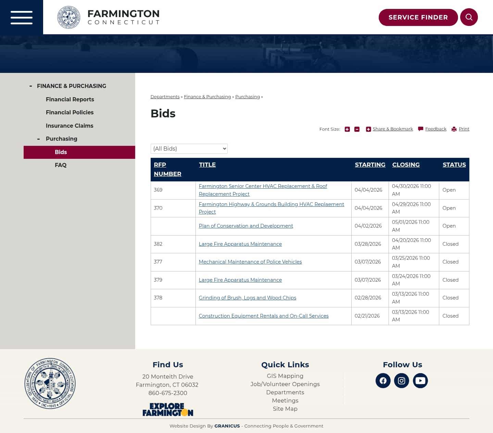Click the search magnifier icon

click(469, 17)
